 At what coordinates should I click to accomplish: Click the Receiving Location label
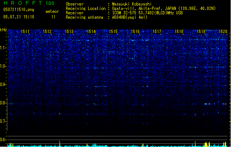click(86, 8)
